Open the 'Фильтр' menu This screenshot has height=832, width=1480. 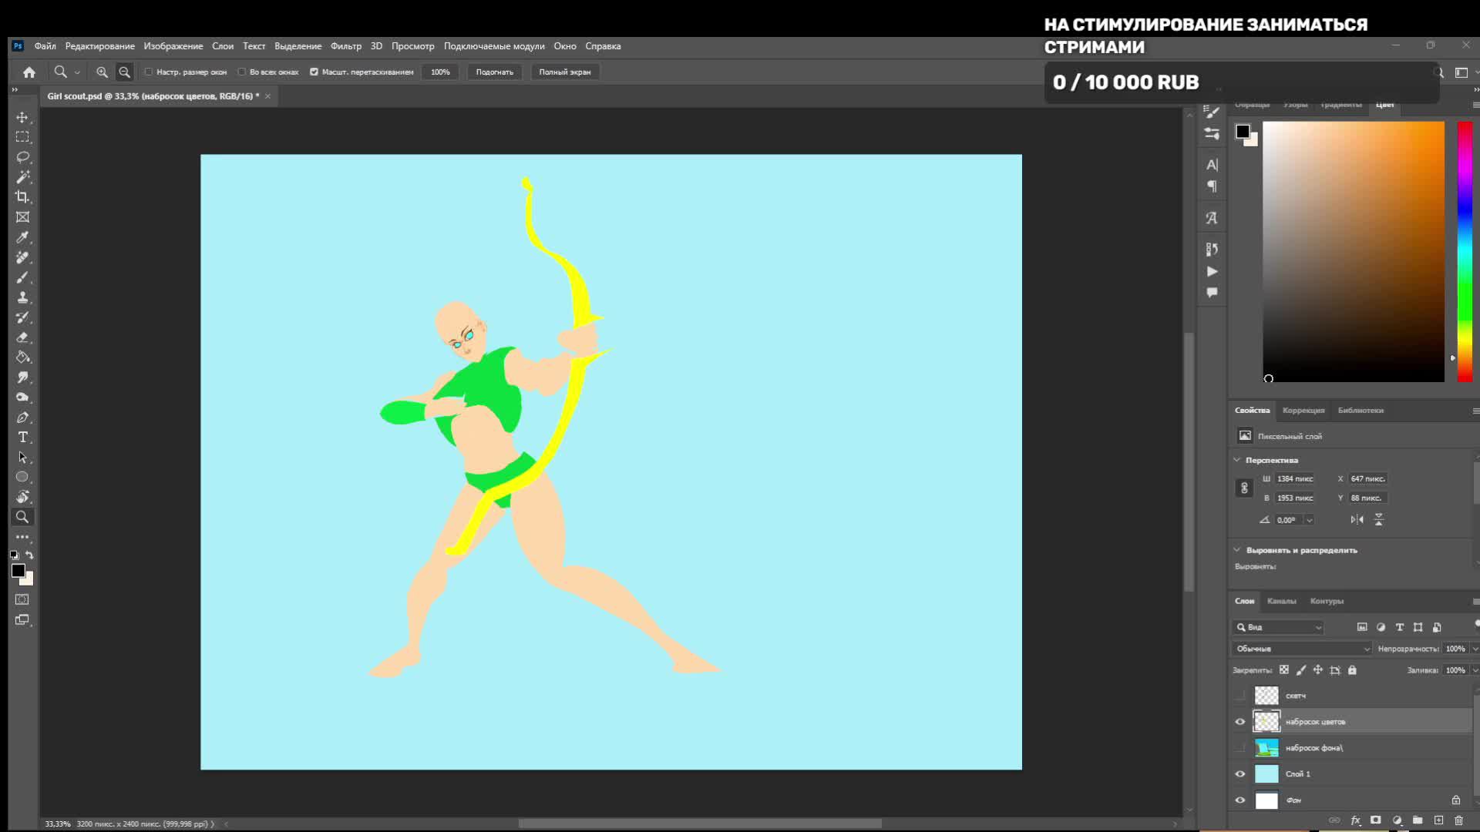point(345,46)
